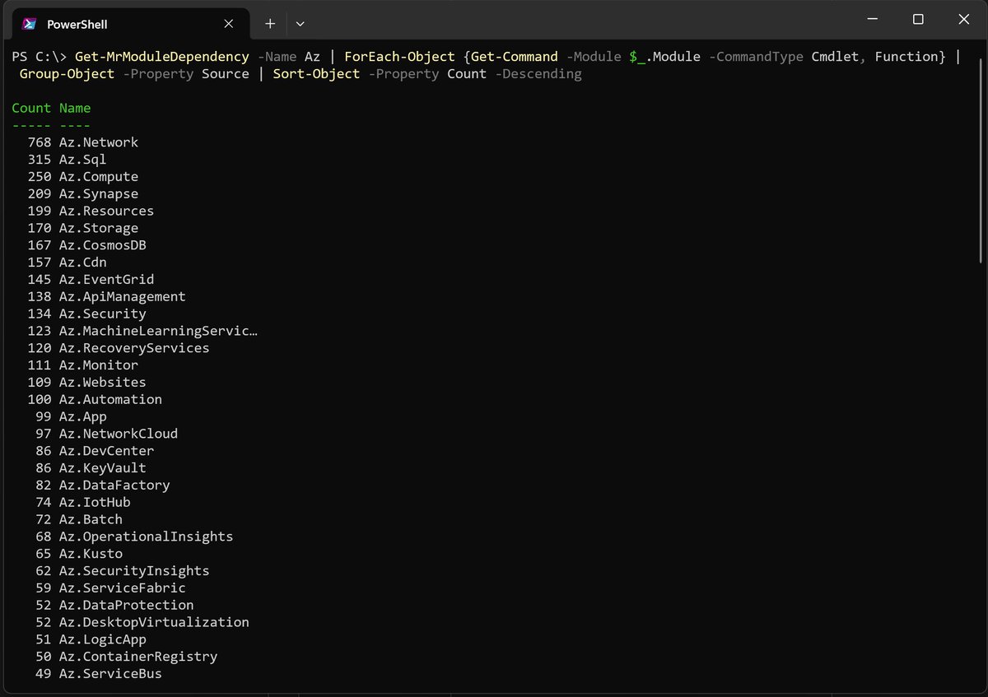The image size is (988, 697).
Task: Click the Az.DevCenter row
Action: click(95, 451)
